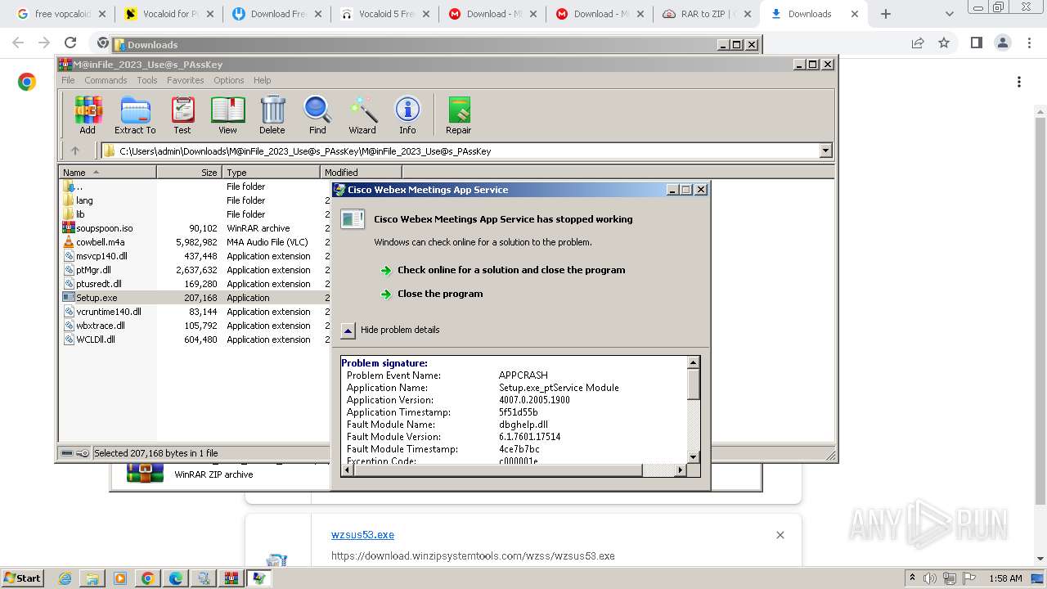This screenshot has height=589, width=1047.
Task: Click the Delete toolbar icon
Action: 272,115
